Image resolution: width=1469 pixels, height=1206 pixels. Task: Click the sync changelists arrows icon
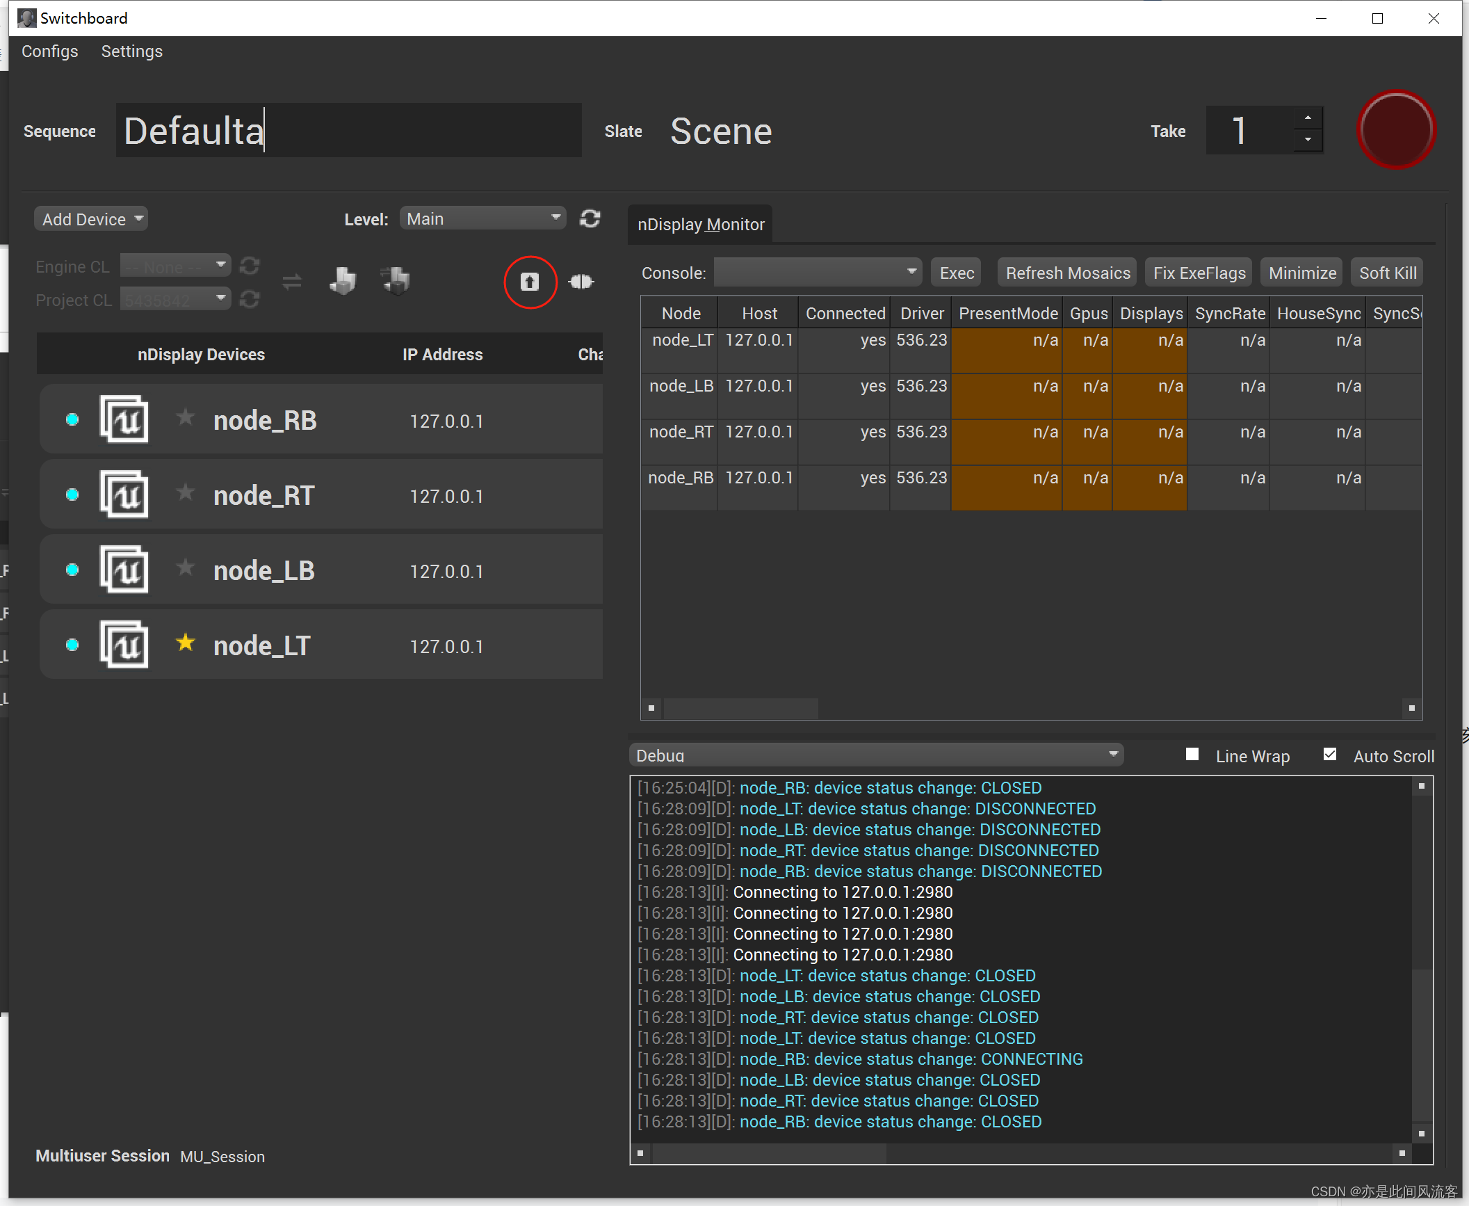291,281
